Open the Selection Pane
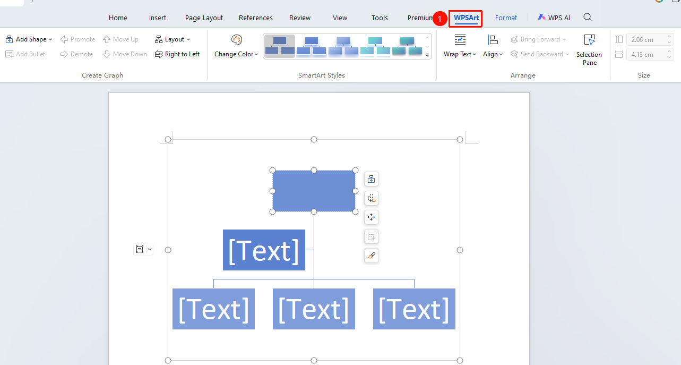This screenshot has height=365, width=681. (x=589, y=49)
